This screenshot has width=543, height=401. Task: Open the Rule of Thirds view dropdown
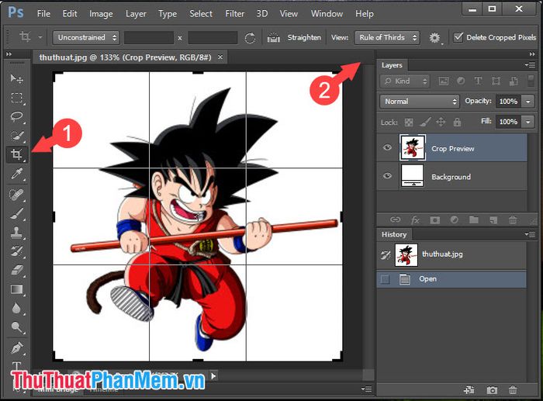click(x=387, y=37)
